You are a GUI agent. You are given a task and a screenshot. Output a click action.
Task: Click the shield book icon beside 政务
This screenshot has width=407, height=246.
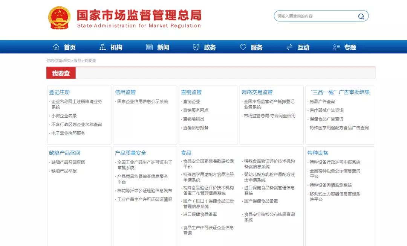196,47
